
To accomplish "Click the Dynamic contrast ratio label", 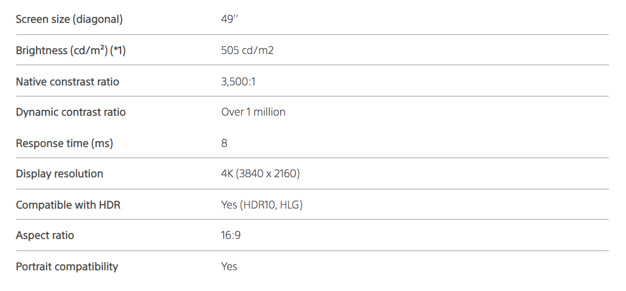I will click(x=71, y=112).
